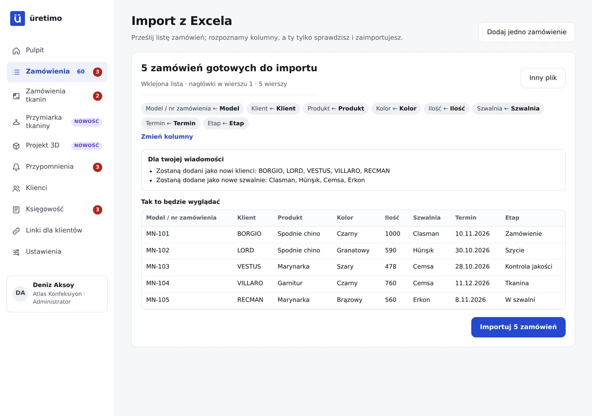Click the Inny plik button
The height and width of the screenshot is (416, 592).
(x=543, y=78)
